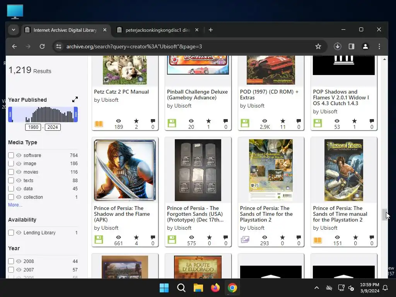Image resolution: width=396 pixels, height=297 pixels.
Task: Switch to Internet Archive: Digital Library tab
Action: pos(65,30)
